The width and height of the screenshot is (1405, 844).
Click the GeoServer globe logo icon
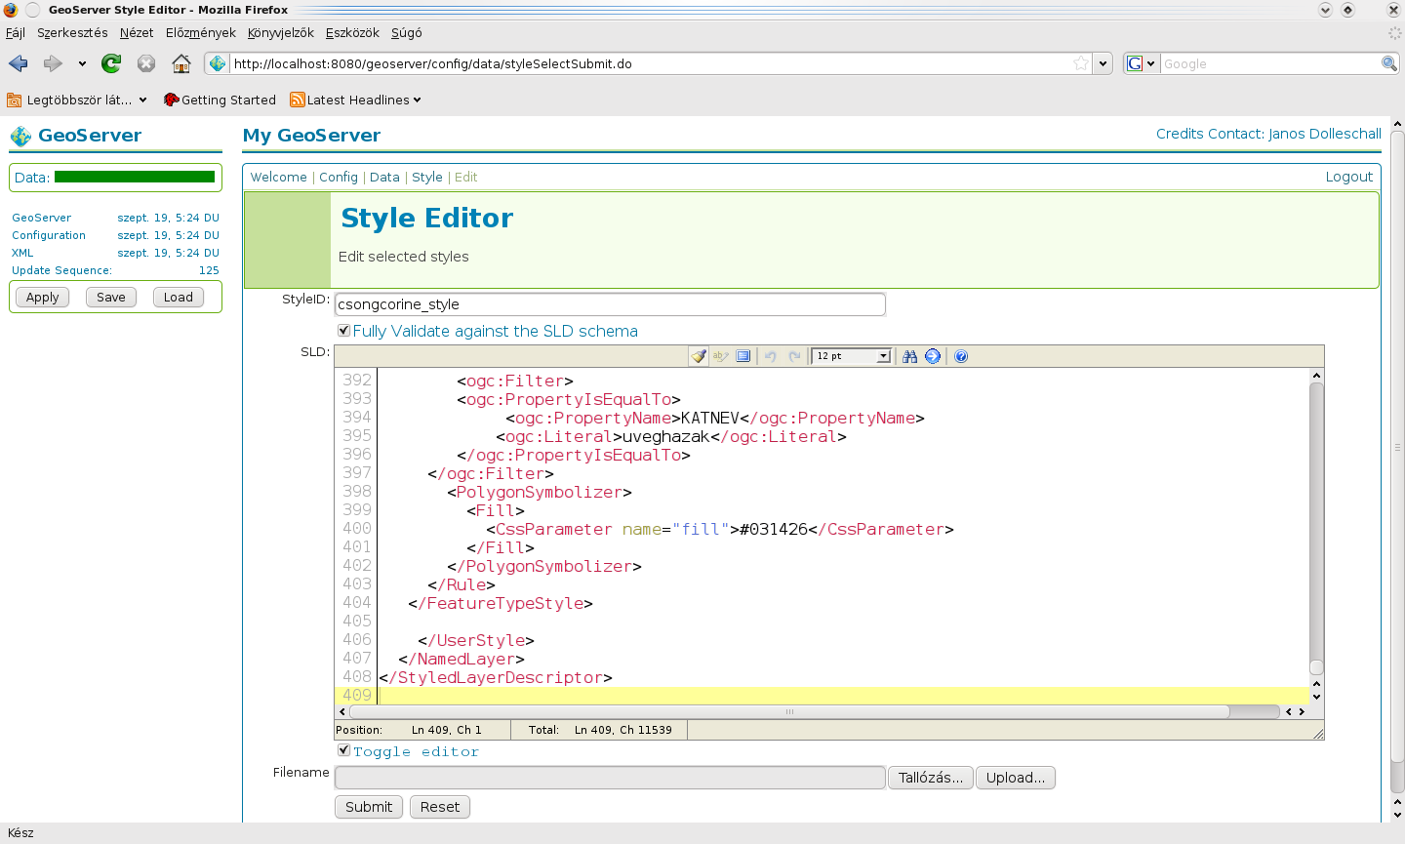(x=20, y=136)
